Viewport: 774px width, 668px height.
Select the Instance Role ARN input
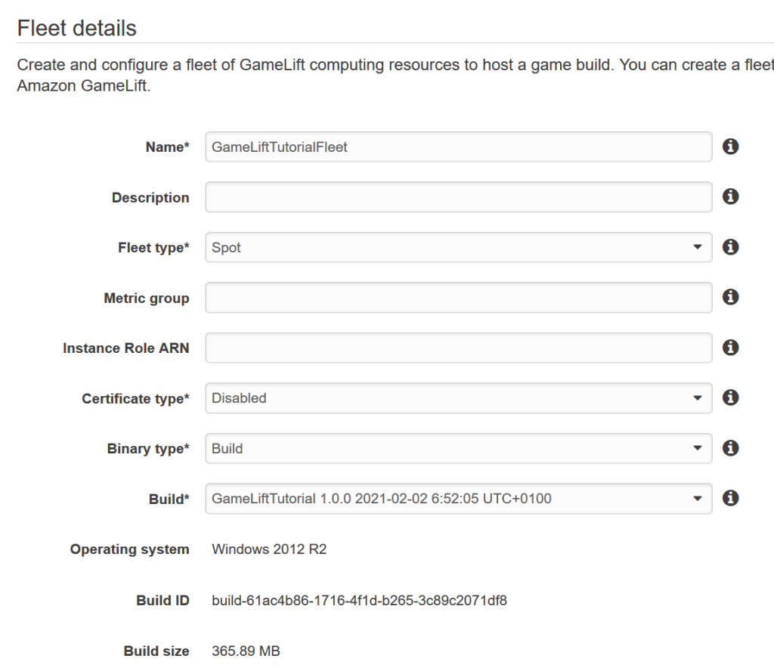click(x=458, y=348)
